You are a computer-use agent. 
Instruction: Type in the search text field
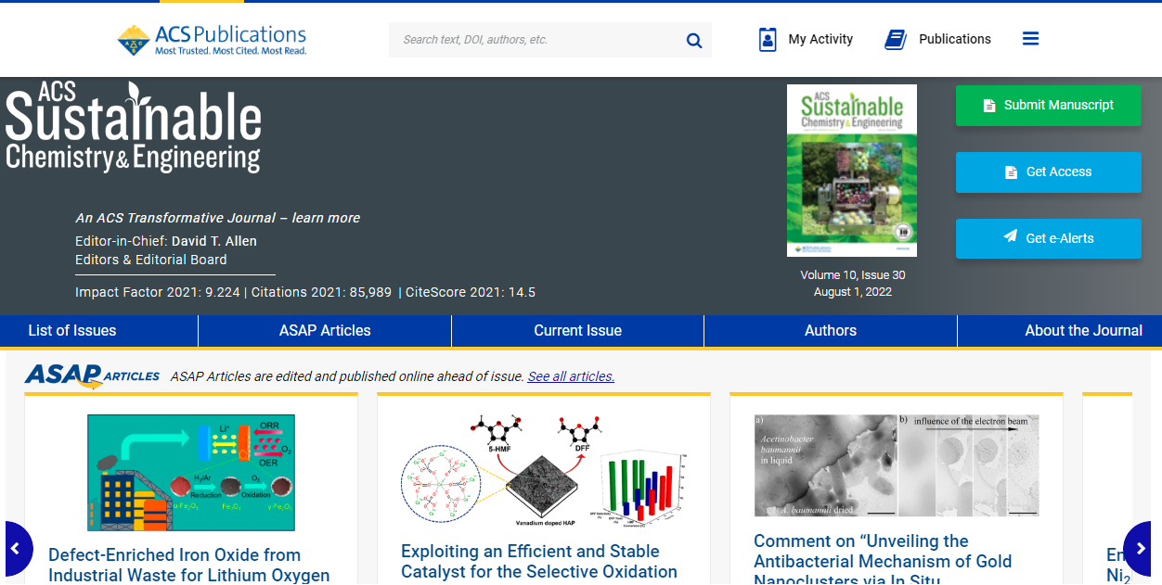coord(534,40)
